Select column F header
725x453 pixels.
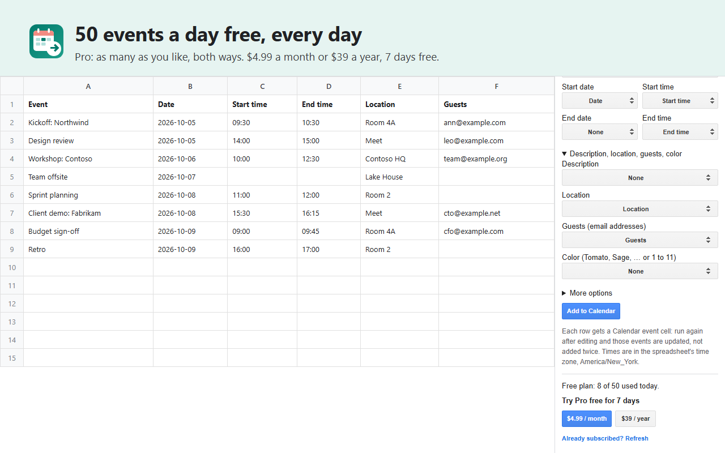pyautogui.click(x=497, y=86)
